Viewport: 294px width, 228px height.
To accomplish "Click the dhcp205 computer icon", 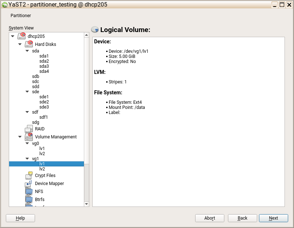I will click(x=22, y=36).
